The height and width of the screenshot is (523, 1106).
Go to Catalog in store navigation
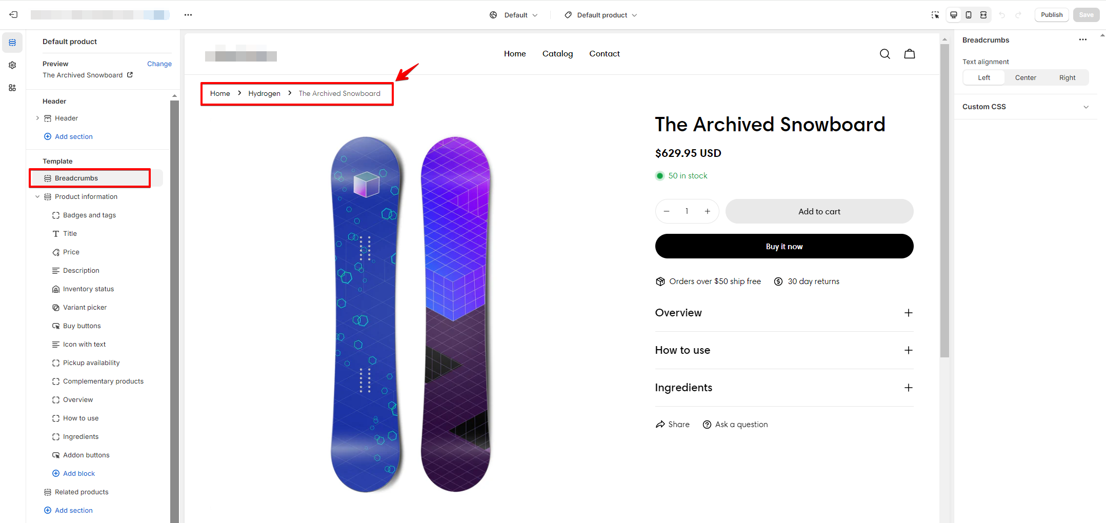click(557, 54)
